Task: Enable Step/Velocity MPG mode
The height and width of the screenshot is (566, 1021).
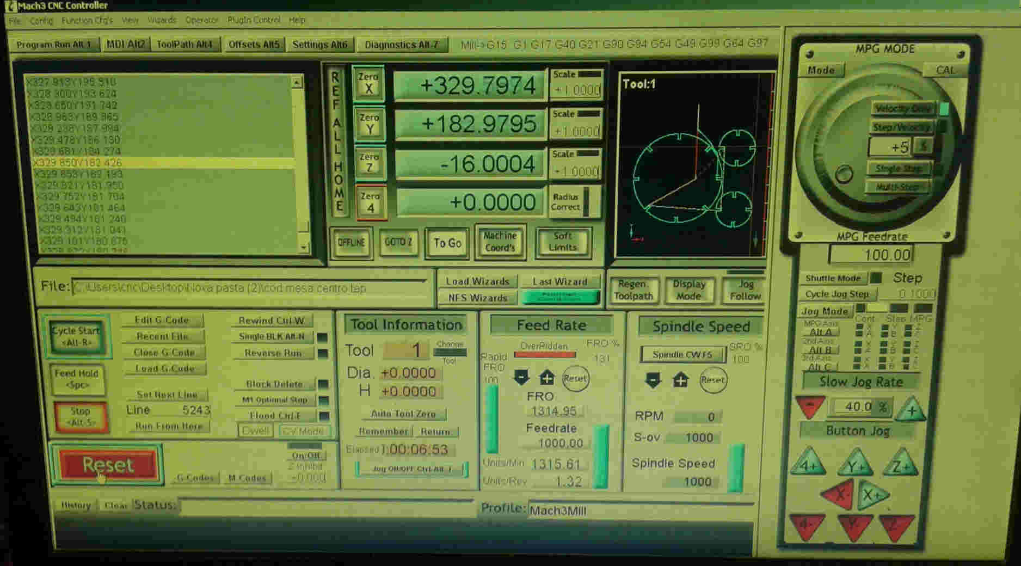Action: 901,127
